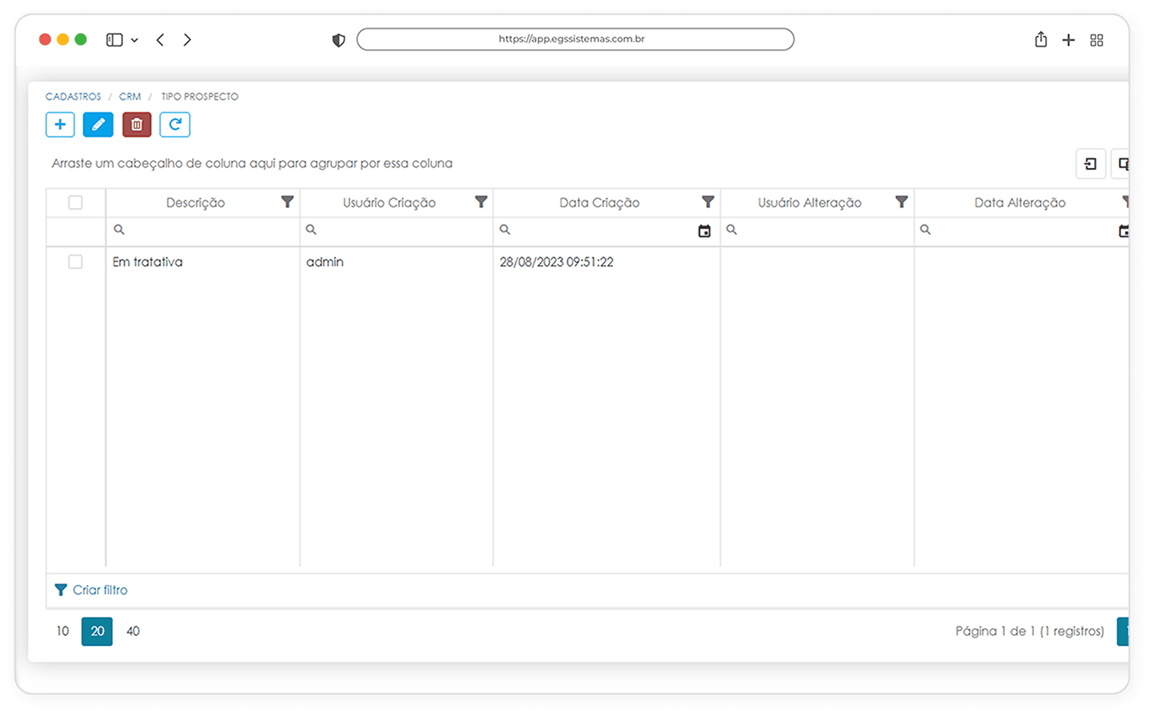Viewport: 1150px width, 715px height.
Task: Click the TIPO PROSPECTO breadcrumb text
Action: click(200, 96)
